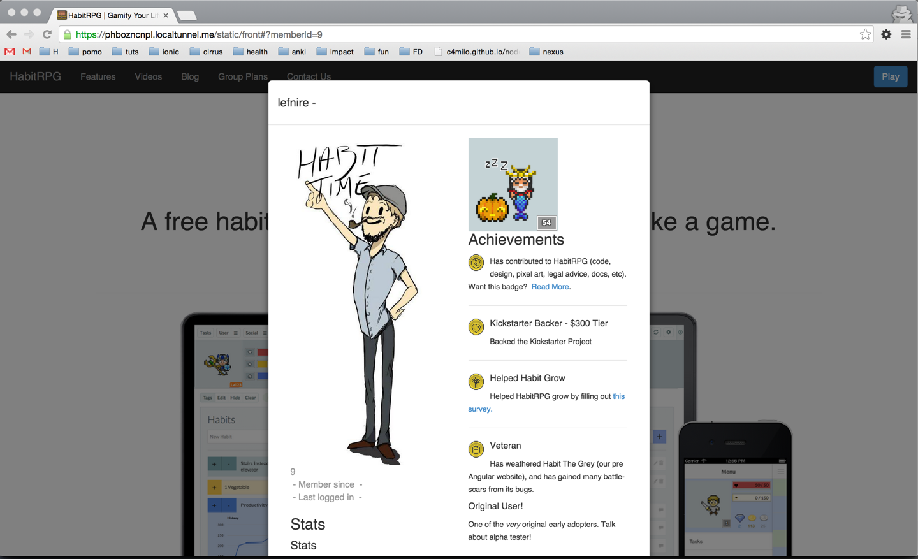Open the Blog nav item
The width and height of the screenshot is (918, 559).
pyautogui.click(x=190, y=76)
